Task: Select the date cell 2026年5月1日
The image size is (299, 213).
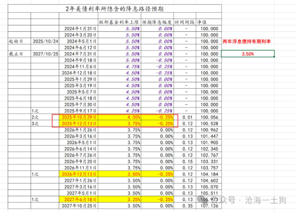Action: (79, 142)
